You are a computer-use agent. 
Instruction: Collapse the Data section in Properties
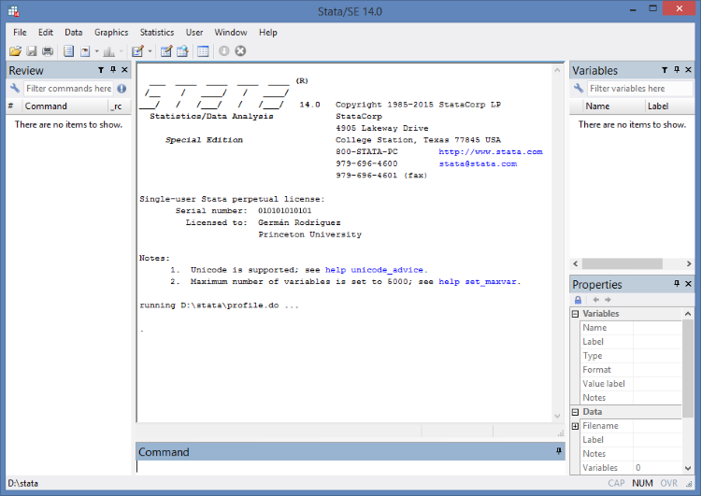point(576,412)
